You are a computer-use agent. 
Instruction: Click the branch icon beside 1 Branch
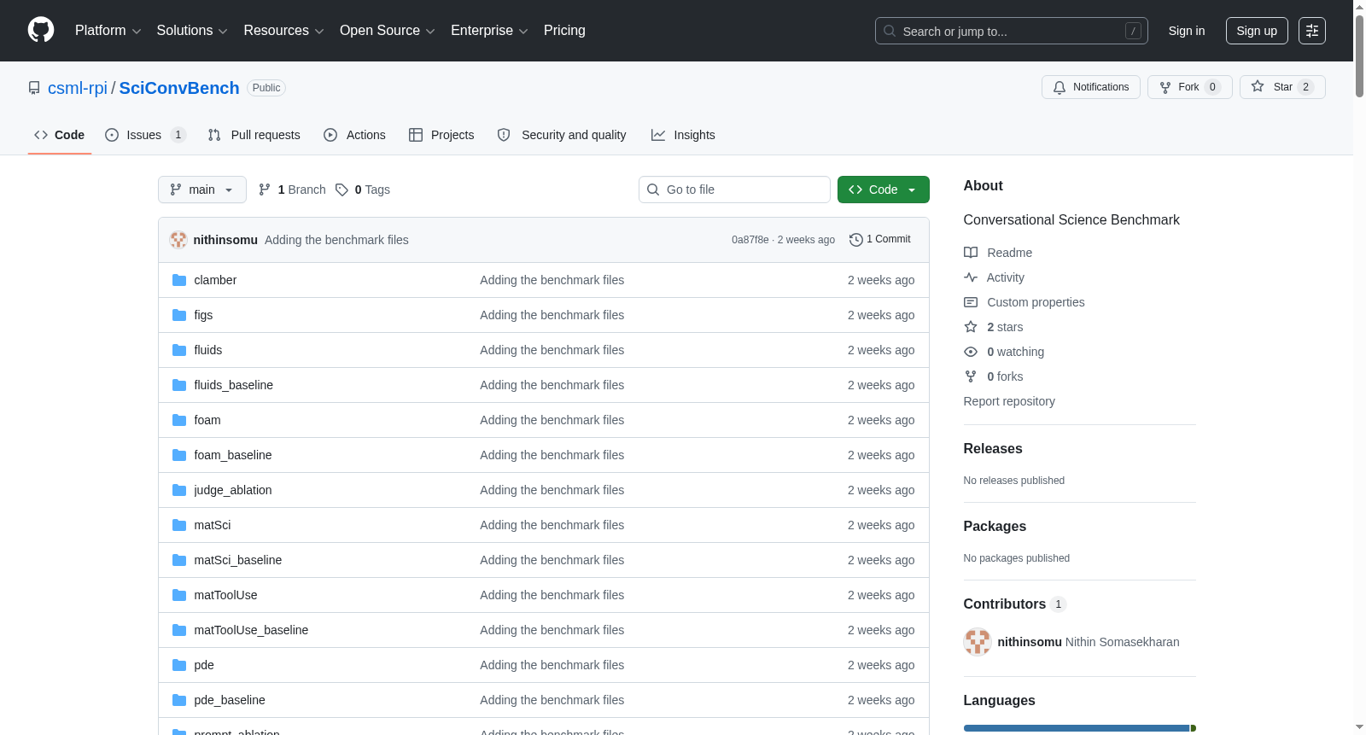265,190
